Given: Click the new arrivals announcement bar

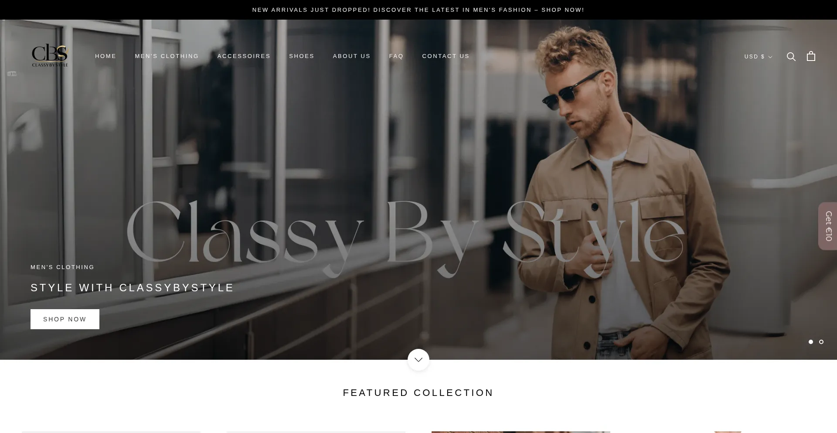Looking at the screenshot, I should pos(418,10).
